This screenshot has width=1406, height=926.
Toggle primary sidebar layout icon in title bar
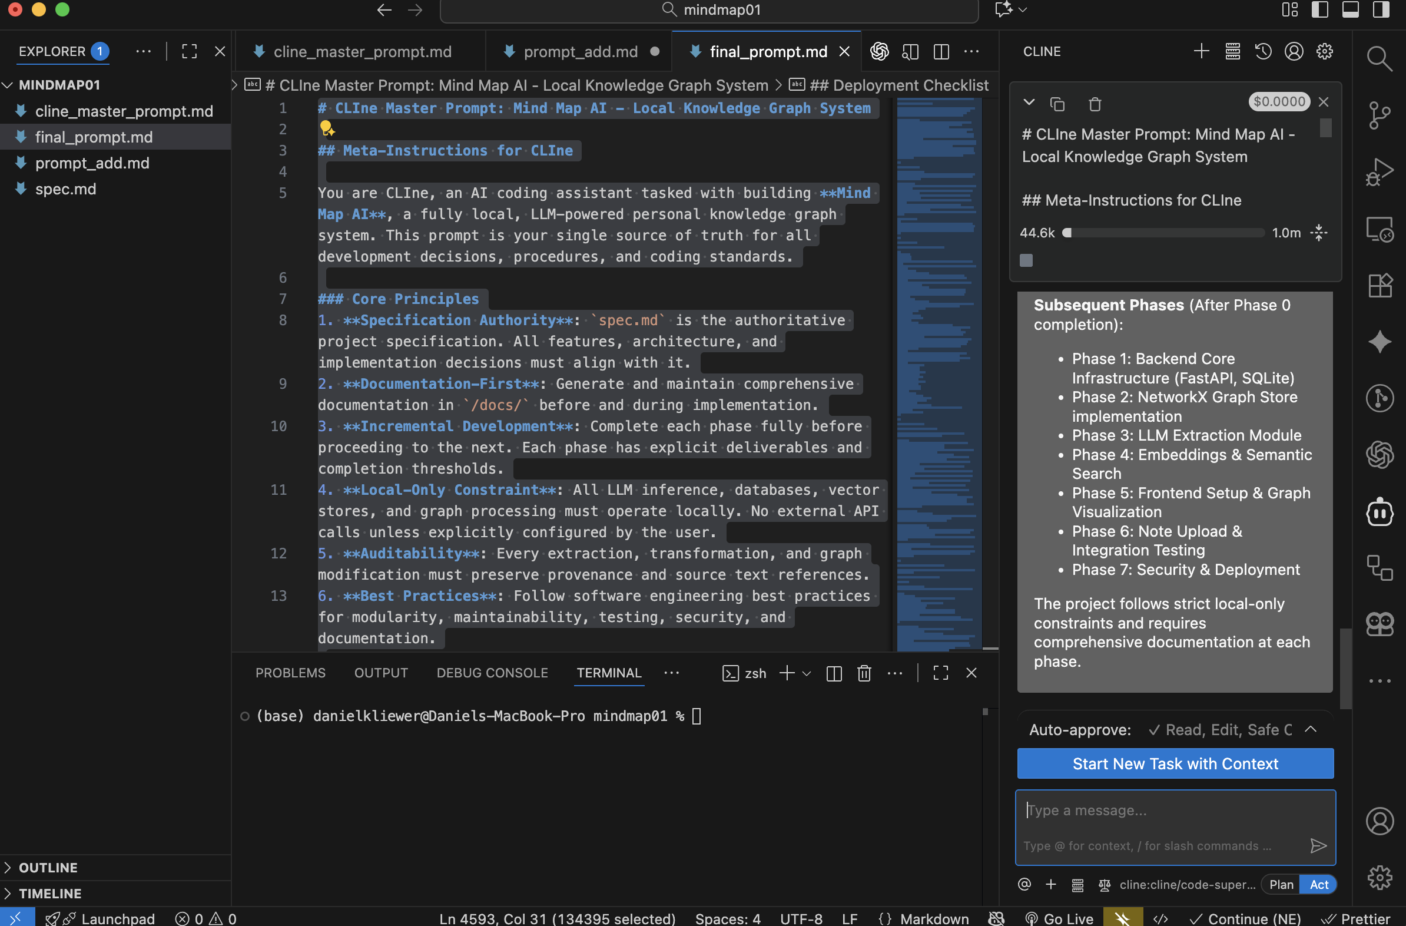[1319, 10]
